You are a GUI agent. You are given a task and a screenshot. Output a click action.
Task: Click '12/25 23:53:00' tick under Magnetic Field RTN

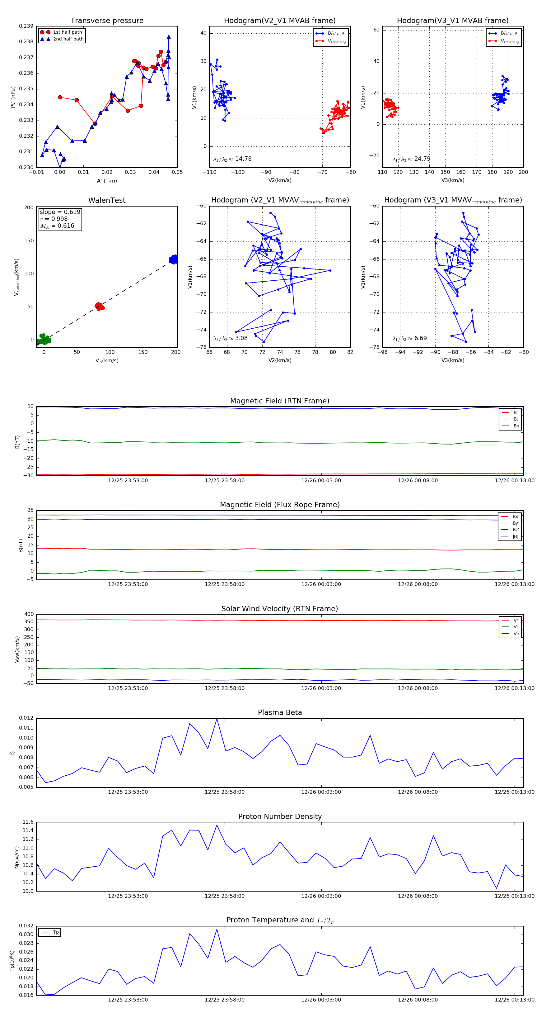coord(128,480)
